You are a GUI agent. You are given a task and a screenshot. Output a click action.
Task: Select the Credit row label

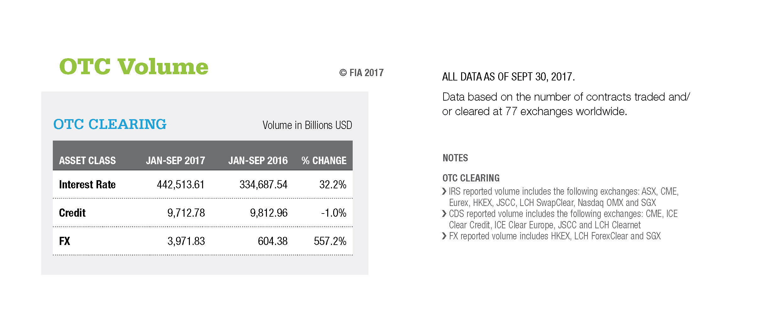(x=72, y=213)
